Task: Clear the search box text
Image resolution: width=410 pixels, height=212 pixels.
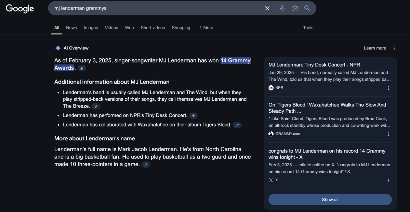Action: (x=267, y=8)
